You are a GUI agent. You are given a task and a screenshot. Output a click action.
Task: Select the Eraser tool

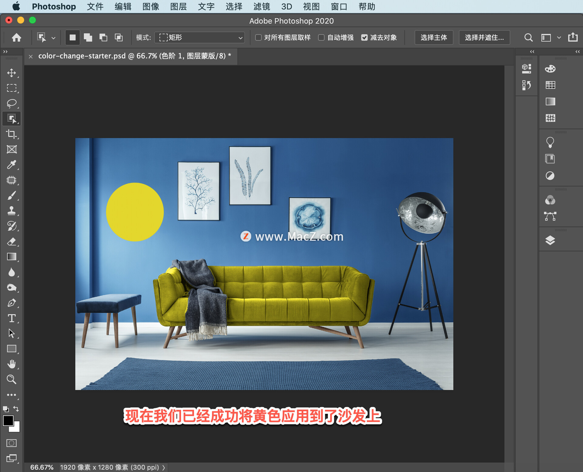(x=12, y=241)
